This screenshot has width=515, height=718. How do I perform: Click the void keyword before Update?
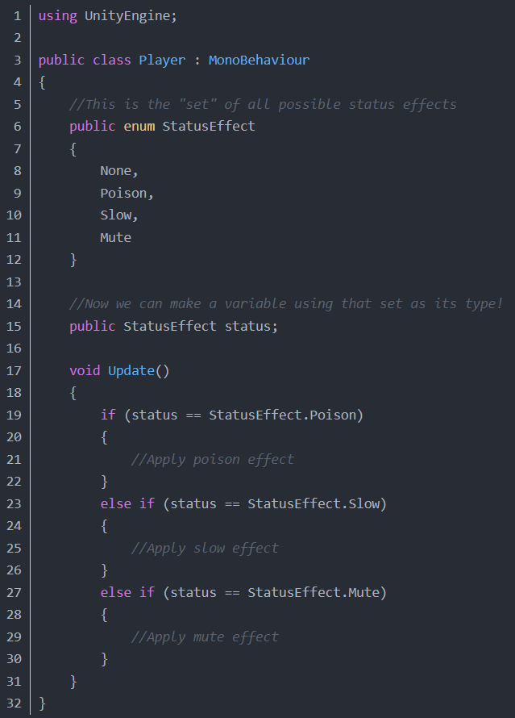tap(85, 371)
